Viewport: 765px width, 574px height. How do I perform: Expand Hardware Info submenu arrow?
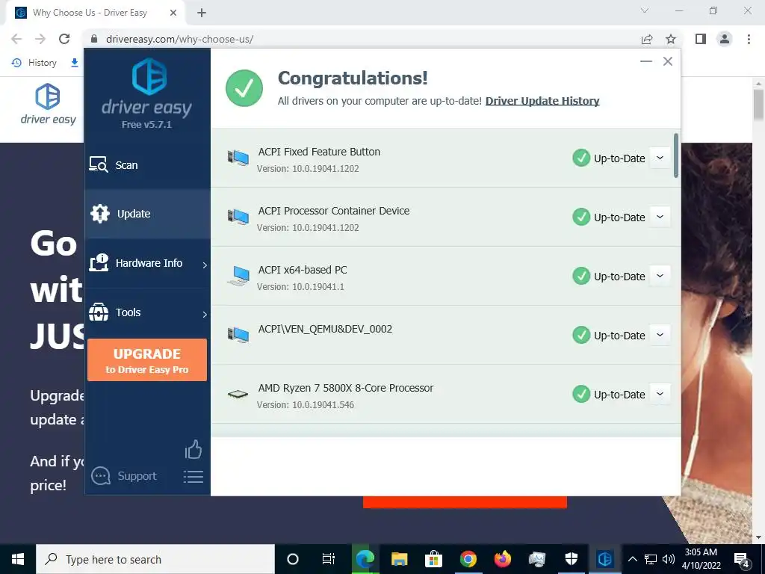[x=205, y=265]
